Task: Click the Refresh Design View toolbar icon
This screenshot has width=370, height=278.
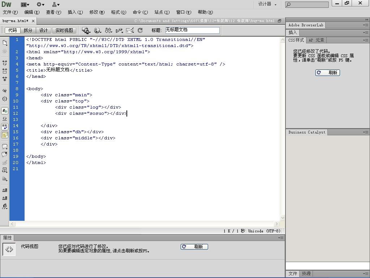Action: [140, 30]
